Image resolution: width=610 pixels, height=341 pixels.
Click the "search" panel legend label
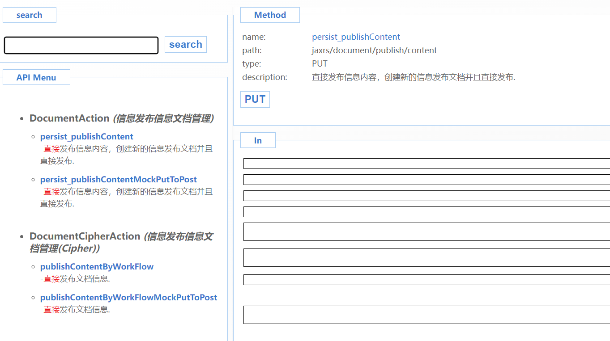30,15
